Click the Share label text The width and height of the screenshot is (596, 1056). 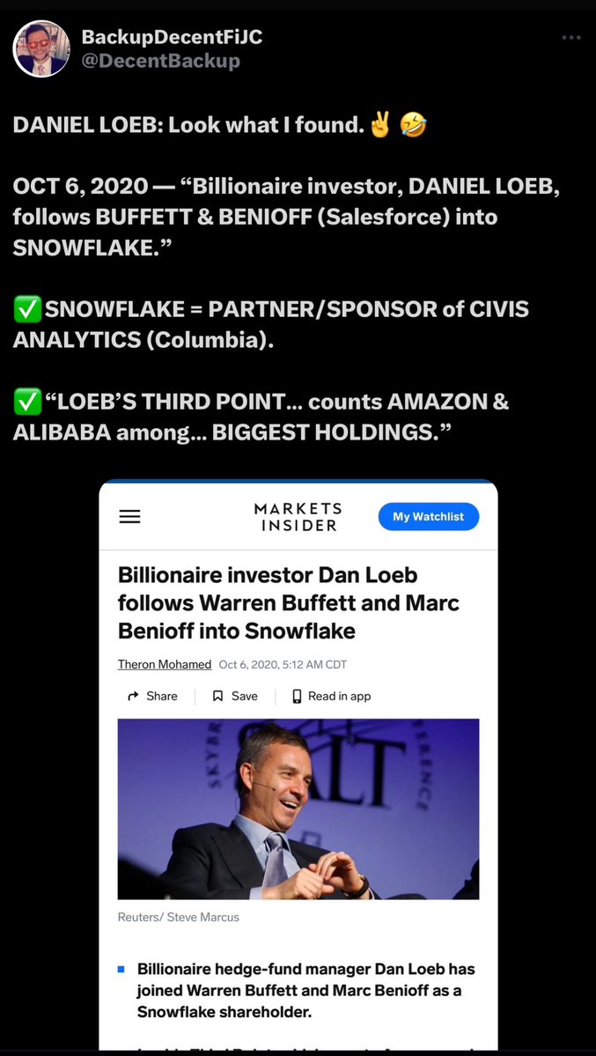(x=162, y=696)
